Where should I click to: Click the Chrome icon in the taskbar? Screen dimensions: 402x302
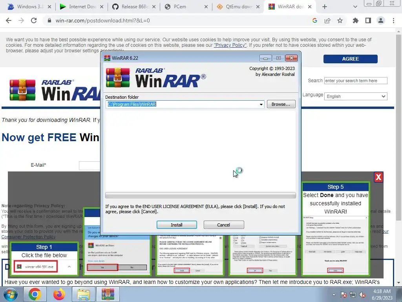click(35, 294)
